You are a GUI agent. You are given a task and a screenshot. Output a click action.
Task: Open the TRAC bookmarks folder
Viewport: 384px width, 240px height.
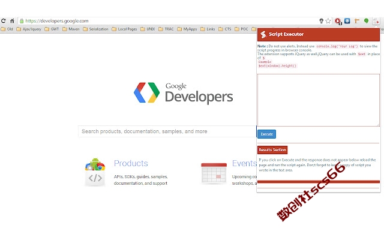pos(166,29)
